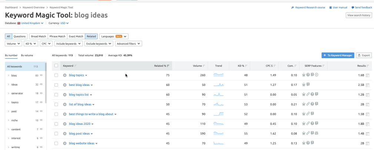Select the Exact Match tab
374x150 pixels.
coord(76,36)
